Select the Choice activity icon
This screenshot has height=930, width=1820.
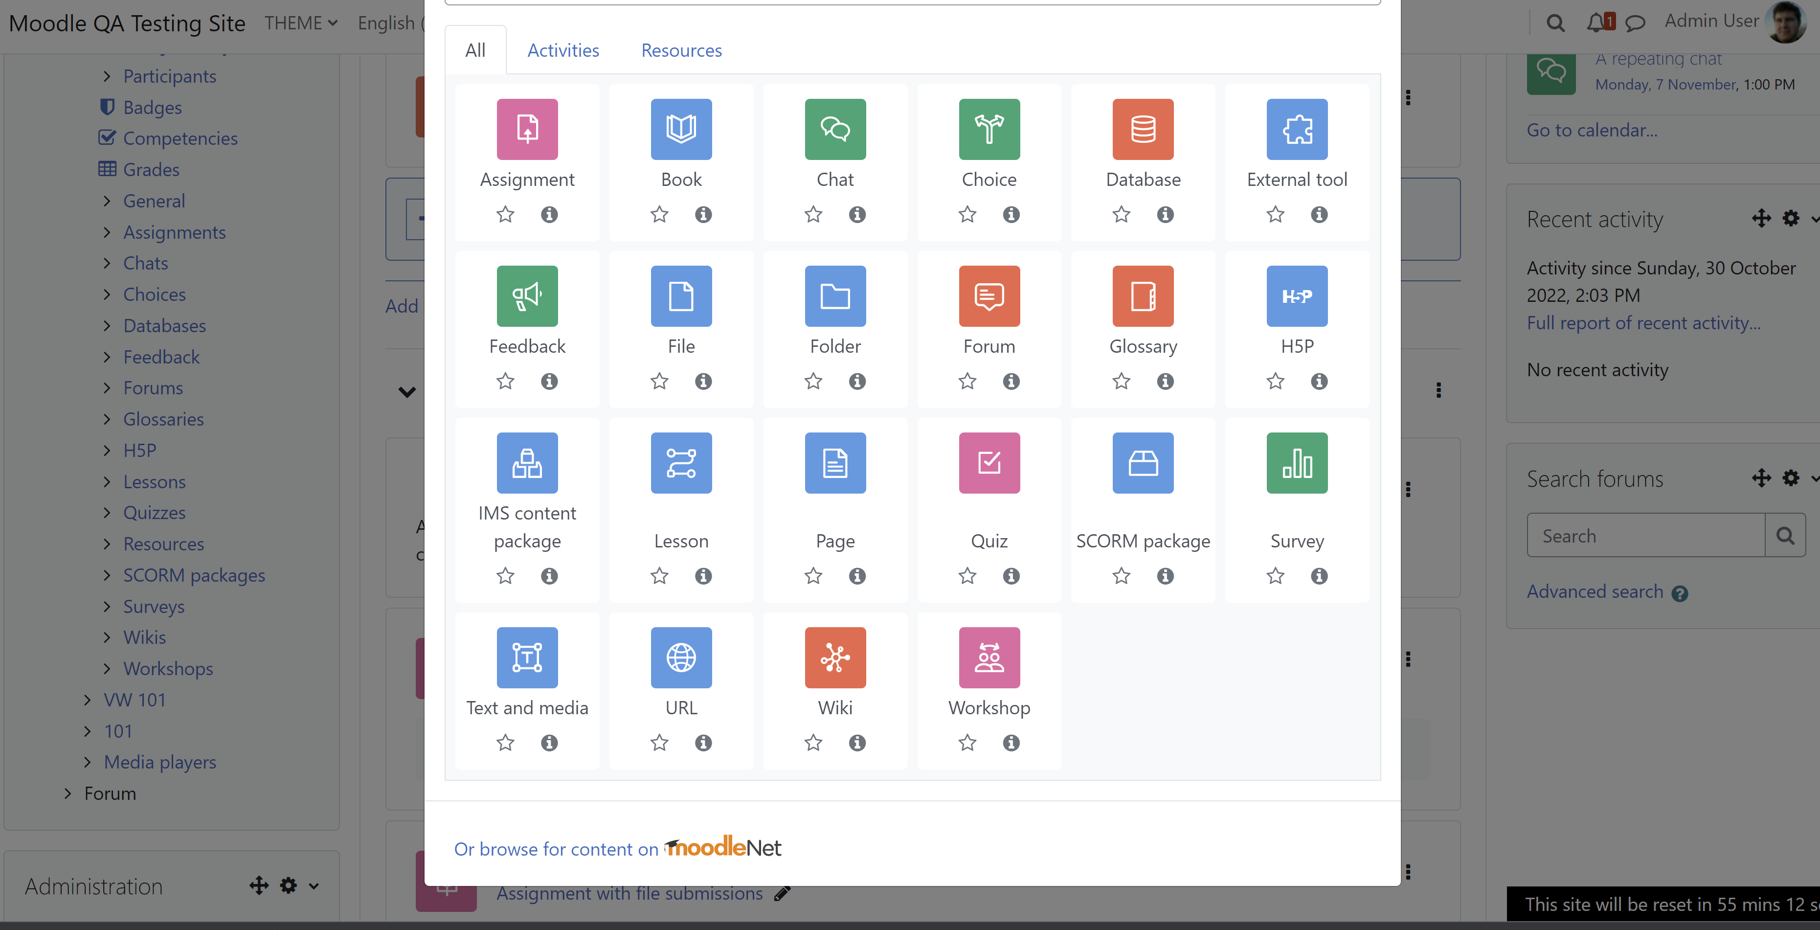click(x=989, y=129)
